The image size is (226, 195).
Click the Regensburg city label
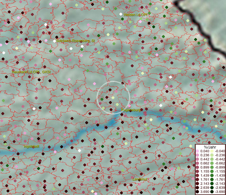click(131, 110)
